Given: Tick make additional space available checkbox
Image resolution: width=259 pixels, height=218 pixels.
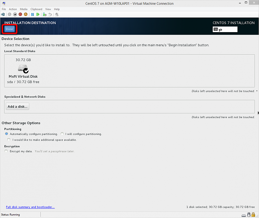Looking at the screenshot, I should coord(9,140).
